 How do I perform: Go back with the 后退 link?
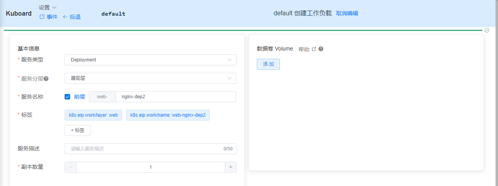pos(72,17)
